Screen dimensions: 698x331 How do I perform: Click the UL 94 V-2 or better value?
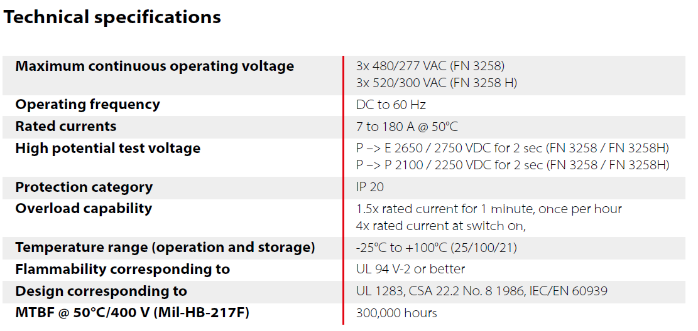410,269
